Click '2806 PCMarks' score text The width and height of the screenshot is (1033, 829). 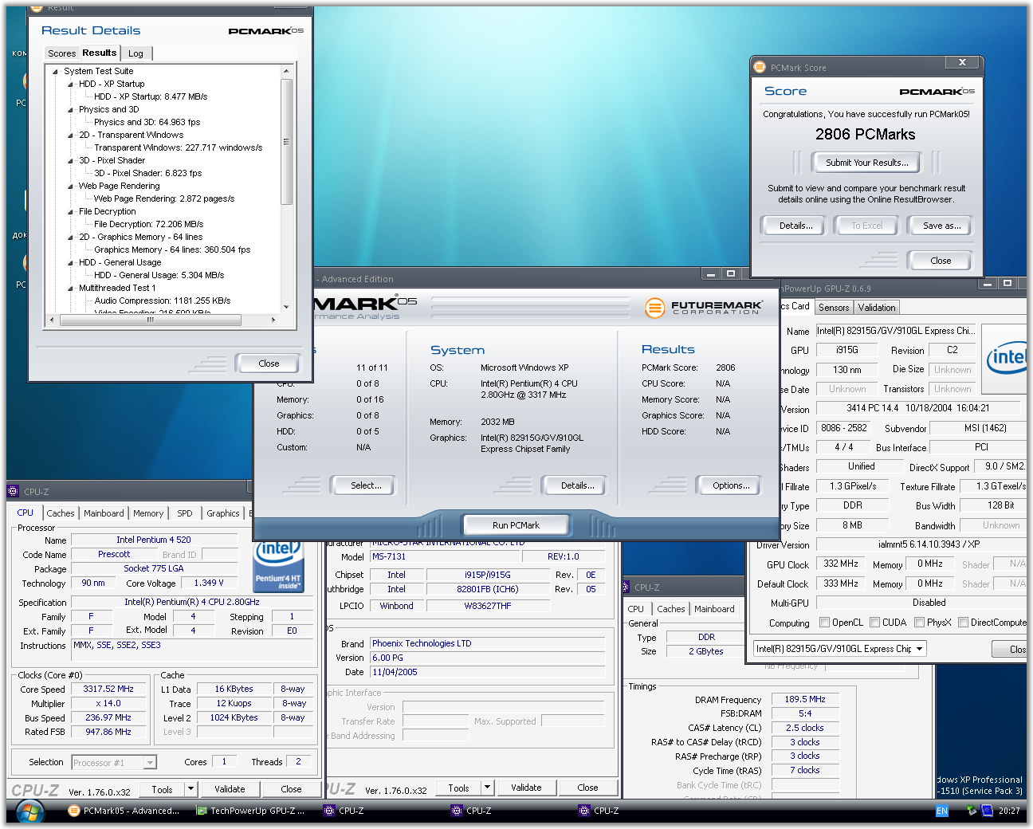[x=865, y=134]
